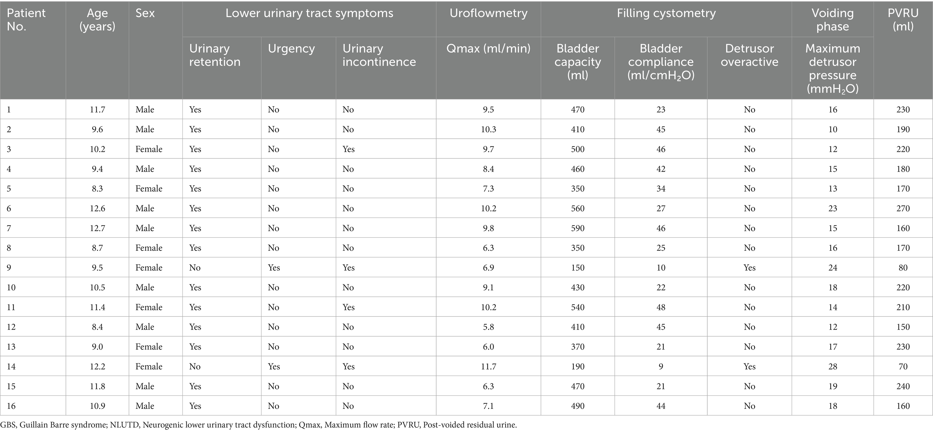Select the Bladder compliance subheader
Viewport: 933px width, 432px height.
click(x=661, y=61)
